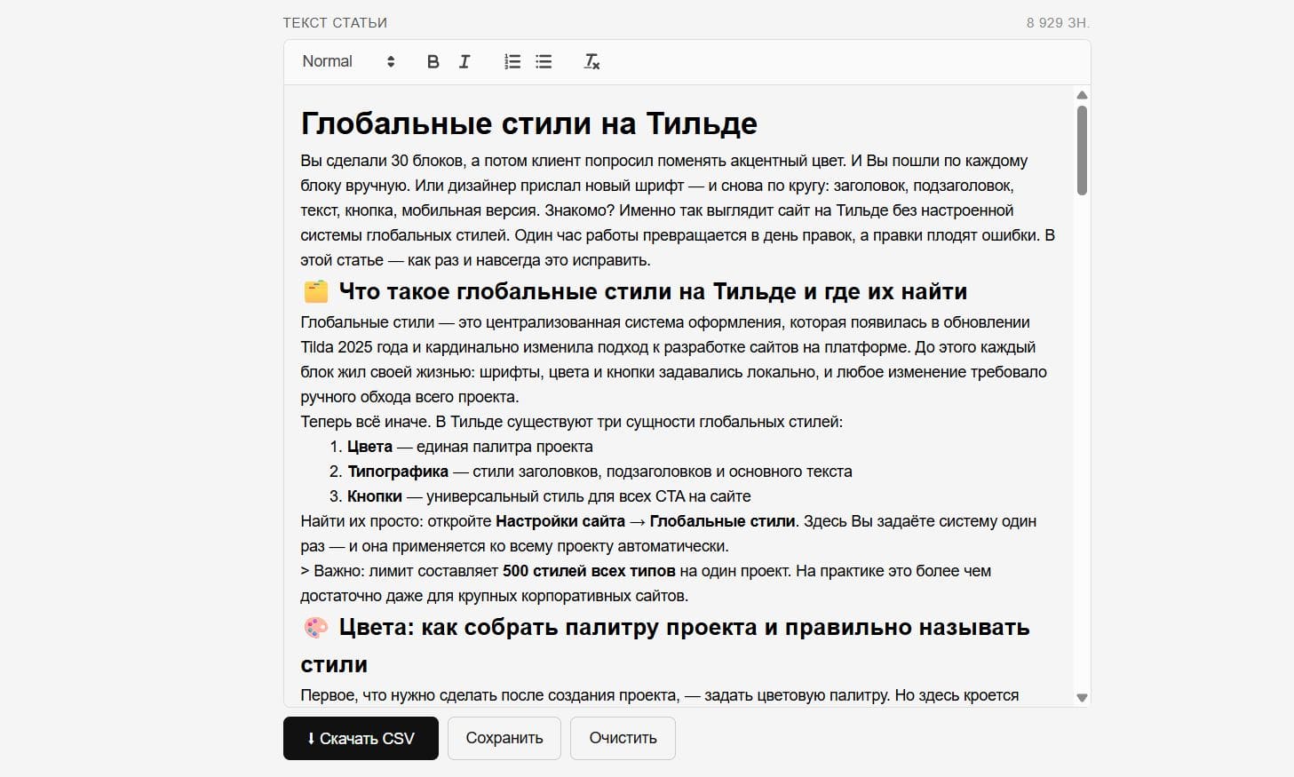Viewport: 1294px width, 777px height.
Task: Toggle bold formatting in the editor toolbar
Action: [x=433, y=61]
